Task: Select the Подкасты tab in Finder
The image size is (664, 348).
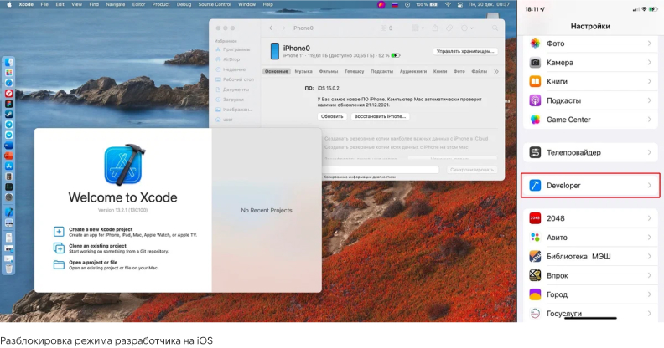Action: coord(382,71)
